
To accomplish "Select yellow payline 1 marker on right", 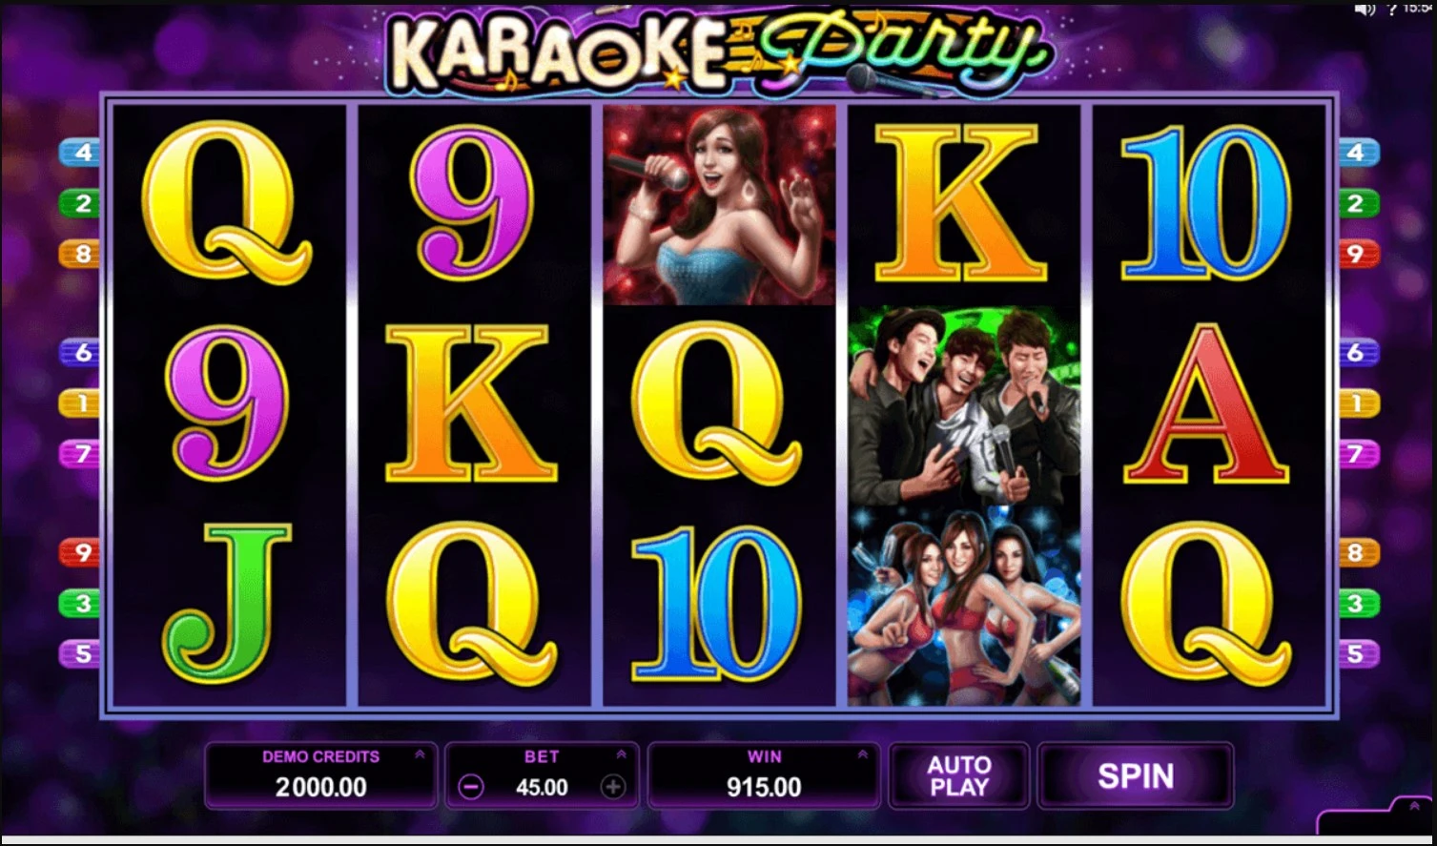I will click(1359, 403).
